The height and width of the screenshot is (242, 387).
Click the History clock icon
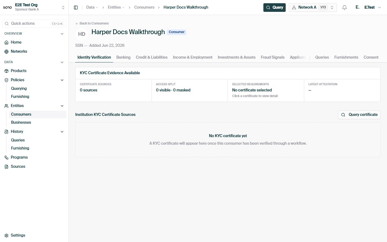point(6,132)
